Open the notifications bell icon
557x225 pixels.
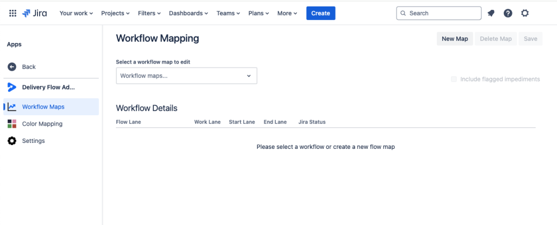[491, 13]
